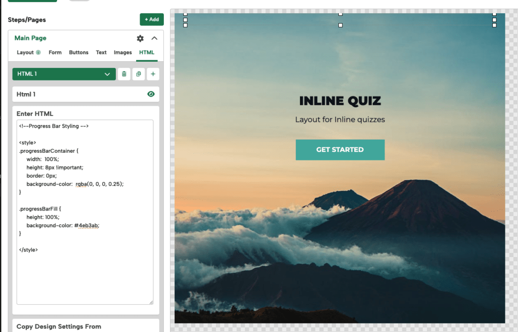Add a new HTML block via plus icon
Screen dimensions: 518x332
click(152, 74)
